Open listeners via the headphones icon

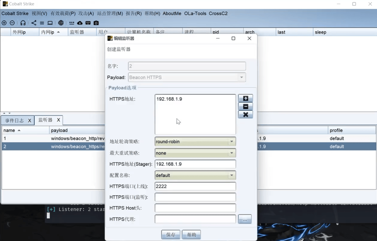(x=23, y=23)
